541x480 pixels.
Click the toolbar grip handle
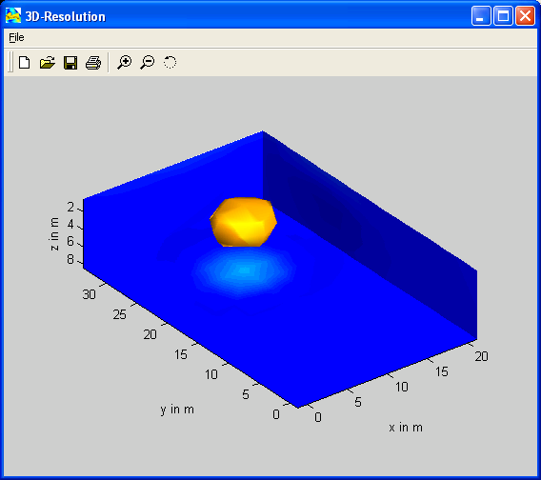coord(10,63)
